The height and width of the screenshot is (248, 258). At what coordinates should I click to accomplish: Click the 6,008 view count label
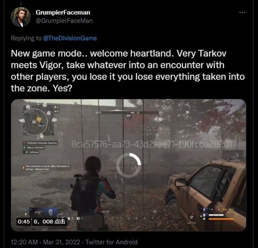49,221
